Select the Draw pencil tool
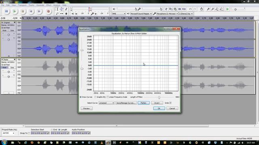Viewport: 259px width, 145px height. click(x=66, y=9)
